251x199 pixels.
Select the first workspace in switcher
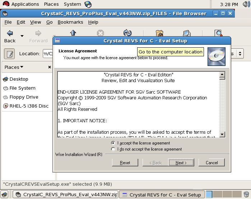point(209,195)
